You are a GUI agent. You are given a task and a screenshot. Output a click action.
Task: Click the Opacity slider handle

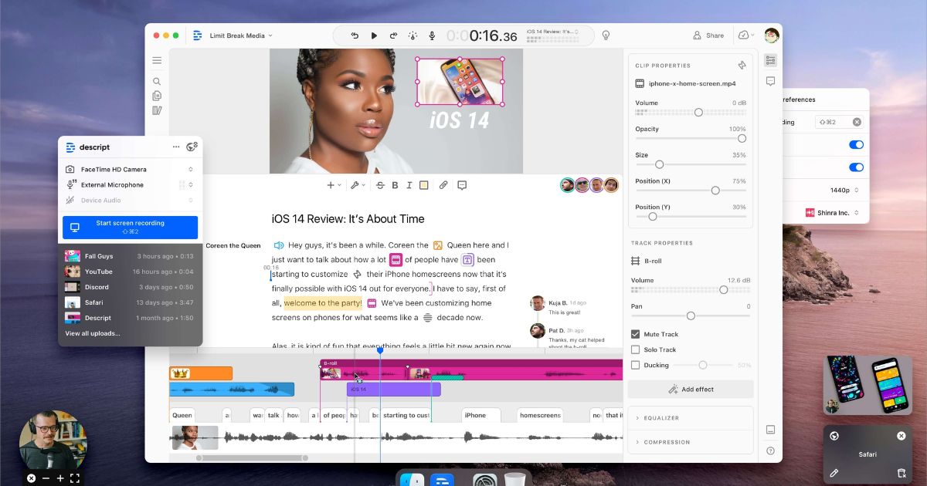pyautogui.click(x=742, y=139)
